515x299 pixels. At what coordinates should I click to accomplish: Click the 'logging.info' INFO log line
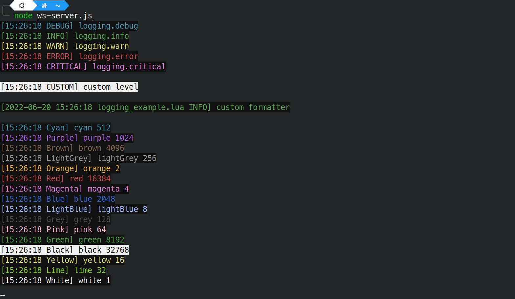pyautogui.click(x=65, y=36)
